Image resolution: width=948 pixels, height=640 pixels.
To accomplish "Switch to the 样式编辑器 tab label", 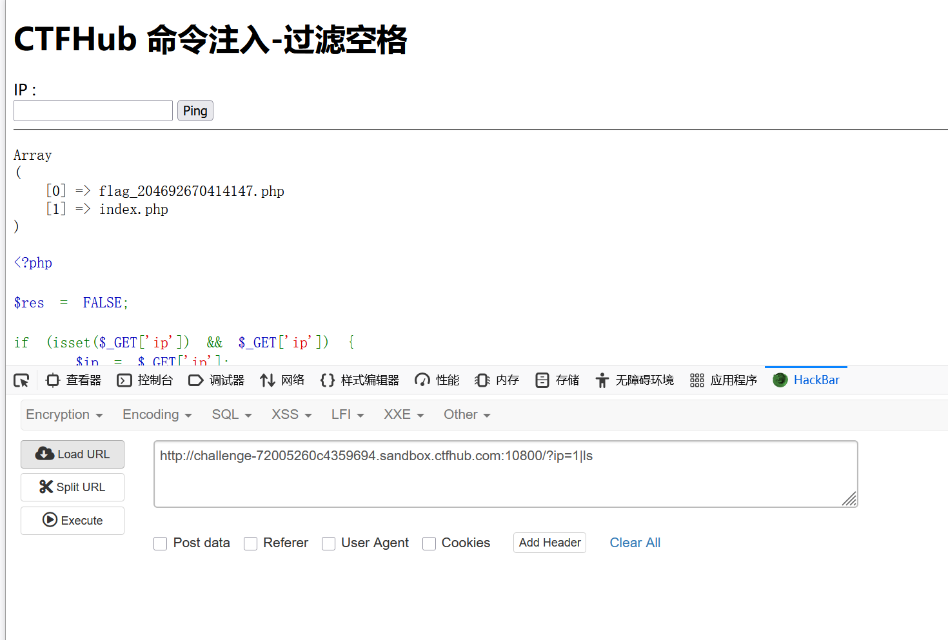I will [370, 380].
